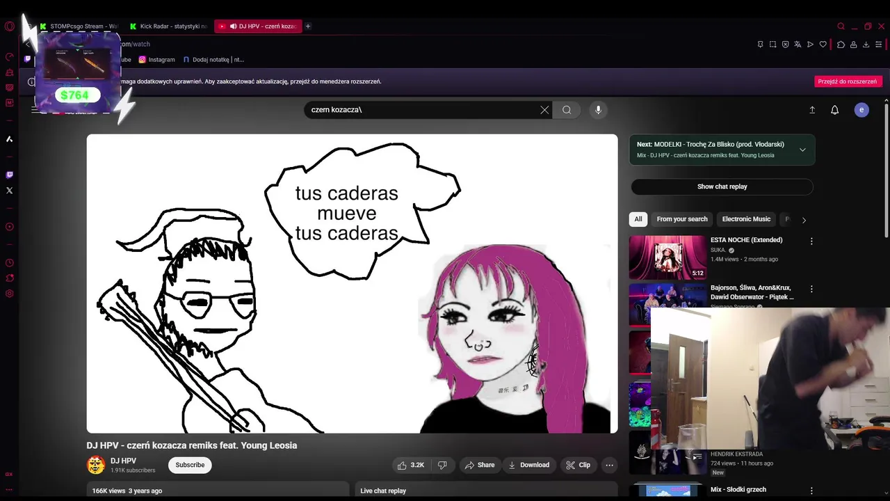890x501 pixels.
Task: Open sidebar settings gear icon
Action: tap(9, 294)
